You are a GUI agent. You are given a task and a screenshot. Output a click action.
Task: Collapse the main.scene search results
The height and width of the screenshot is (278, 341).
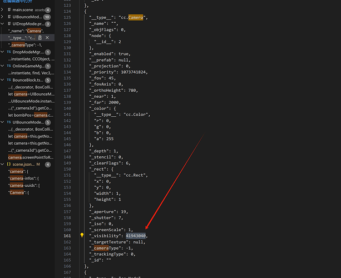point(3,10)
